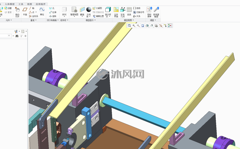Select the 拖动元件 drag components tool
Image resolution: width=240 pixels, height=149 pixels.
coord(17,12)
